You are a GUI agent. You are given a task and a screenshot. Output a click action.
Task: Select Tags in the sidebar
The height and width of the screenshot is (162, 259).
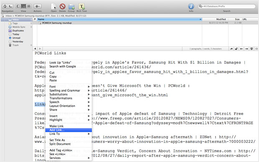(15, 23)
